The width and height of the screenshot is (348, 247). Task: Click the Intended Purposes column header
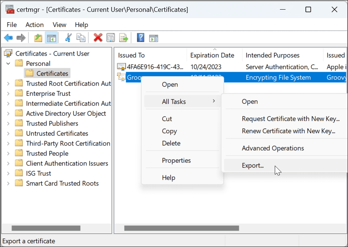click(273, 55)
